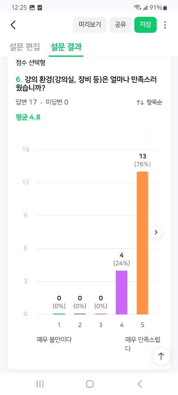Tap the next chart arrow chevron
Screen dimensions: 178x395
click(156, 232)
